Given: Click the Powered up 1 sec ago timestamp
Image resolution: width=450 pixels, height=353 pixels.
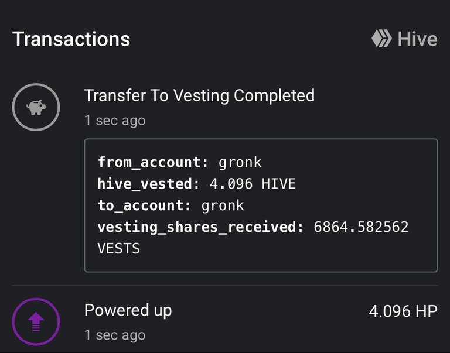Looking at the screenshot, I should pyautogui.click(x=115, y=335).
